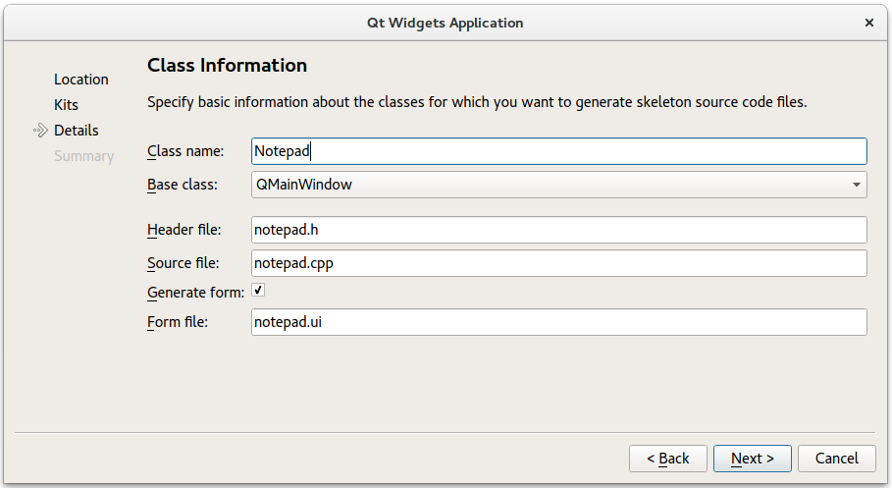Close the Qt Widgets Application wizard window
Screen dimensions: 892x488
869,23
